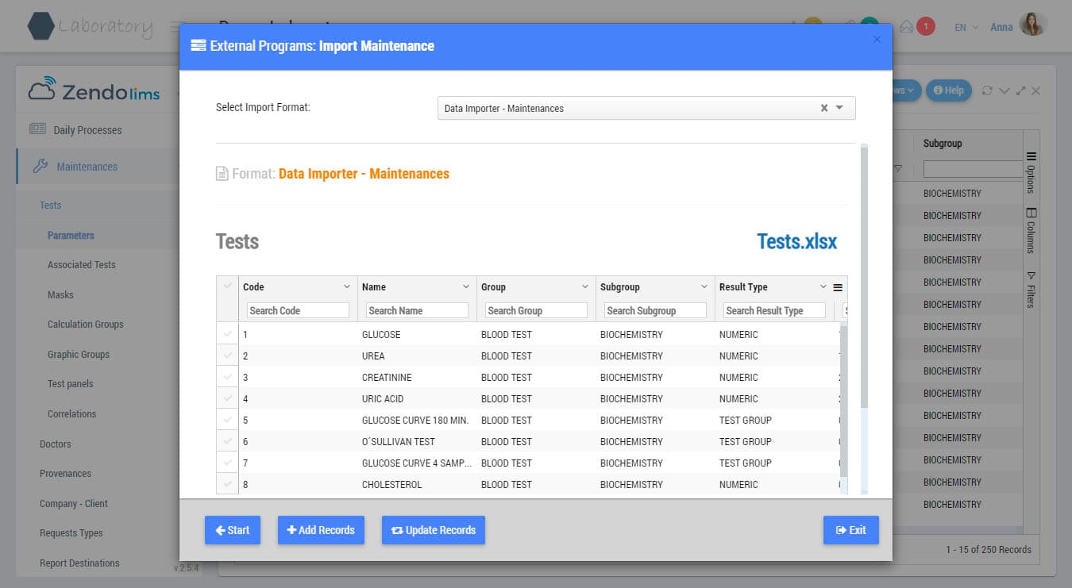The image size is (1072, 588).
Task: Open the EN language dropdown
Action: pyautogui.click(x=966, y=27)
